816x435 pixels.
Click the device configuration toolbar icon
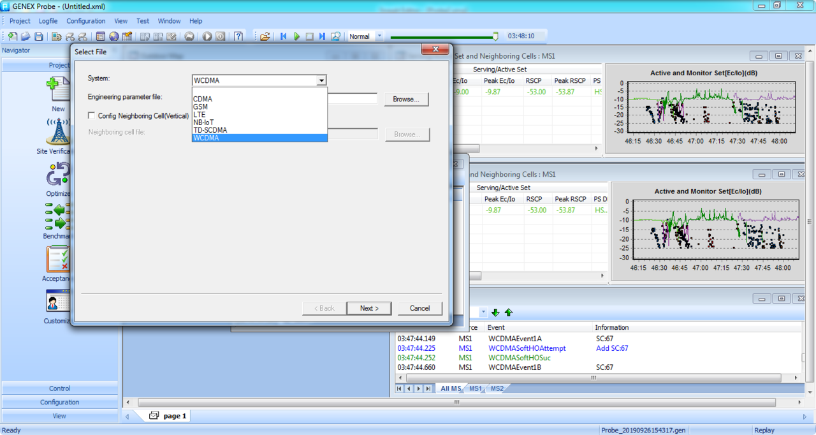pos(57,36)
